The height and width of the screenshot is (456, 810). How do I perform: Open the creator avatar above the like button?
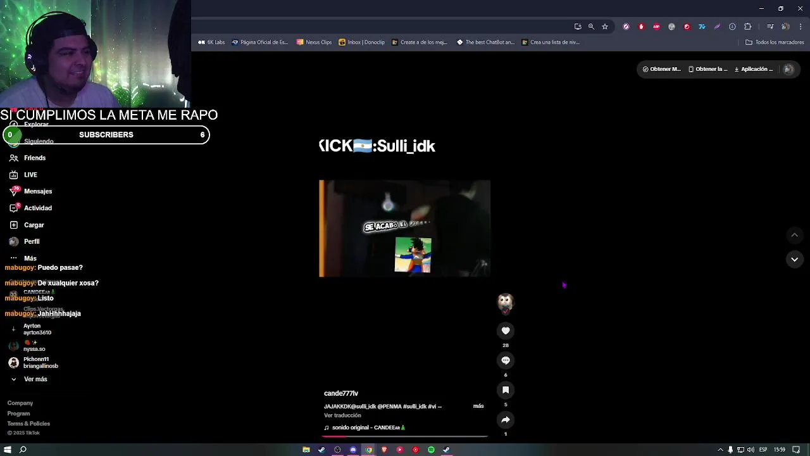505,303
